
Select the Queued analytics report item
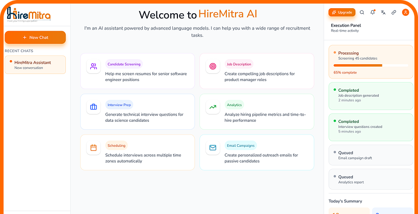pos(371,179)
